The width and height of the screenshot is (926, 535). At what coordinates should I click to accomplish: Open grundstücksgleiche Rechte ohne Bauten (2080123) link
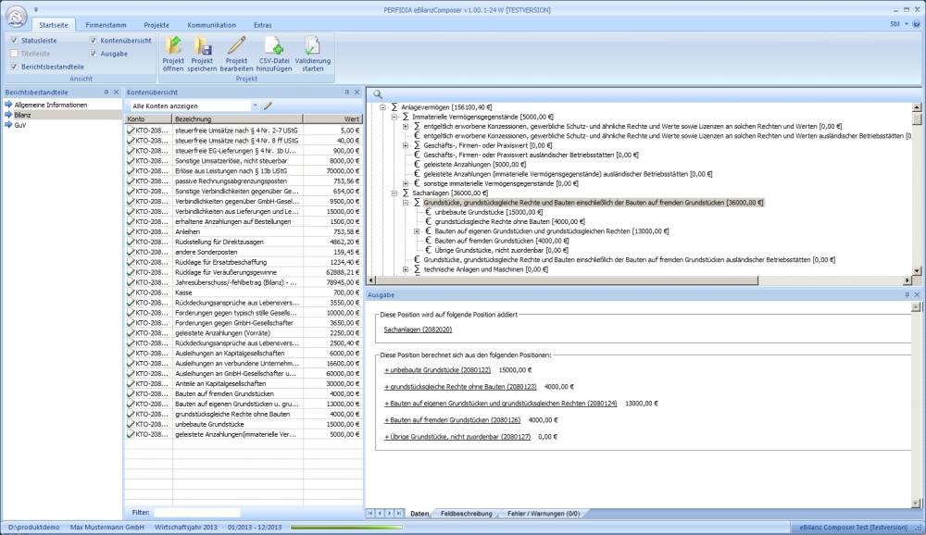(460, 386)
